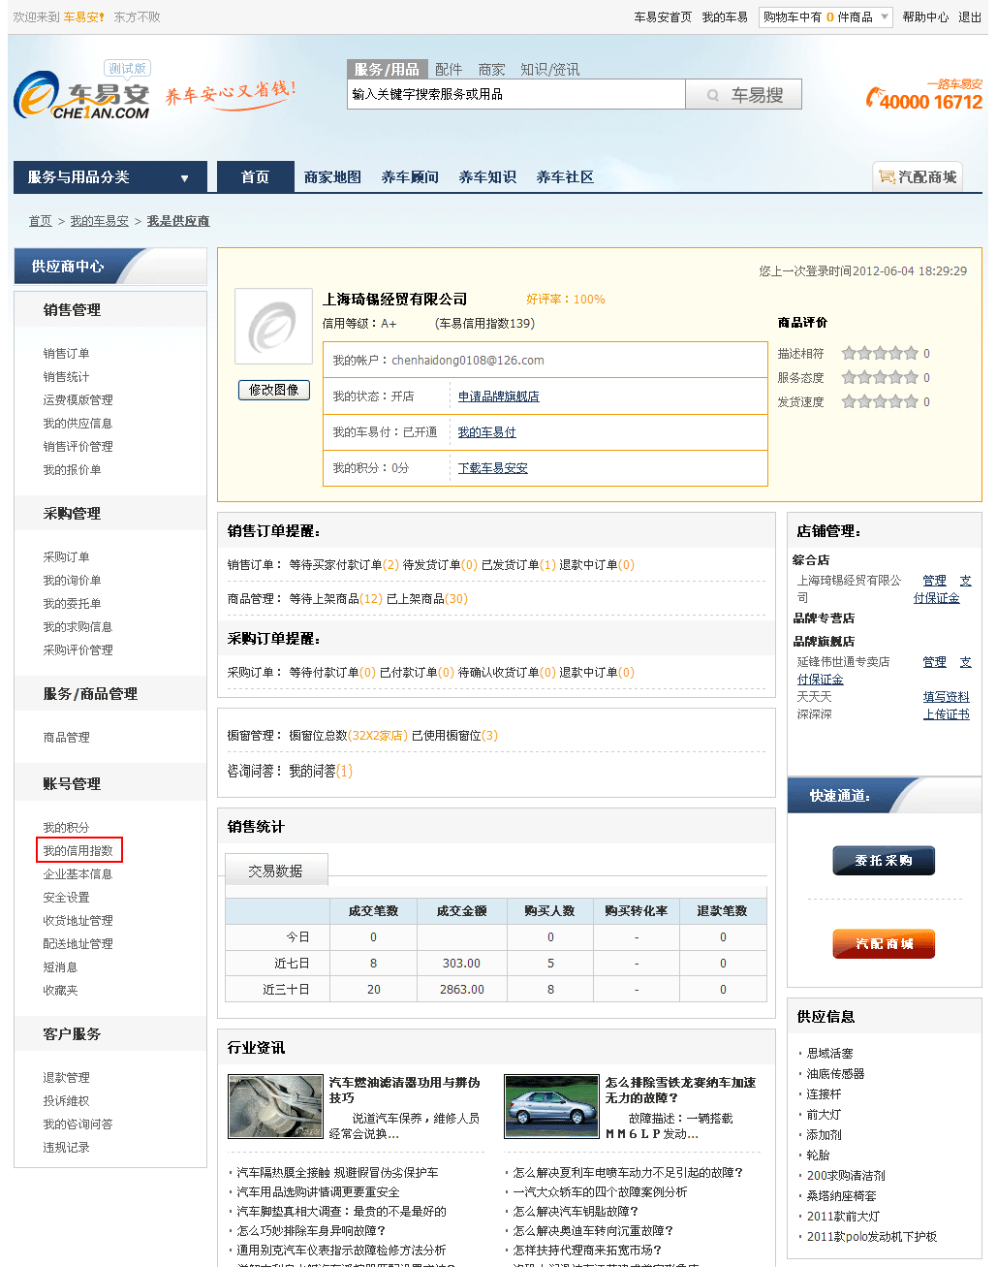Click 帮助中心 top link

click(x=925, y=17)
